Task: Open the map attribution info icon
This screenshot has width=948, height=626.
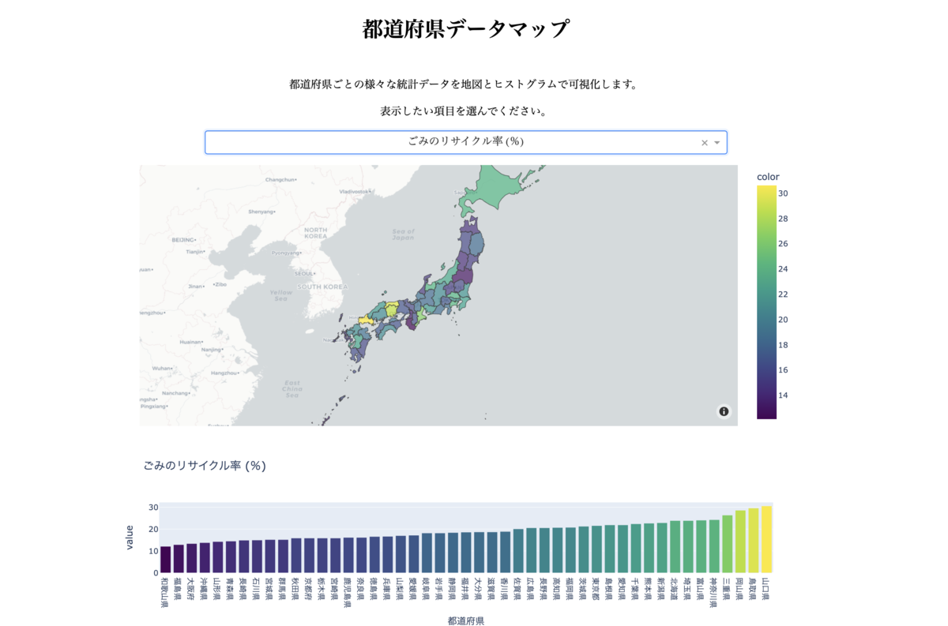Action: [724, 411]
